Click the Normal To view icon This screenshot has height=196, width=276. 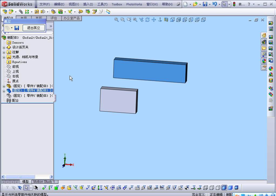[160, 20]
